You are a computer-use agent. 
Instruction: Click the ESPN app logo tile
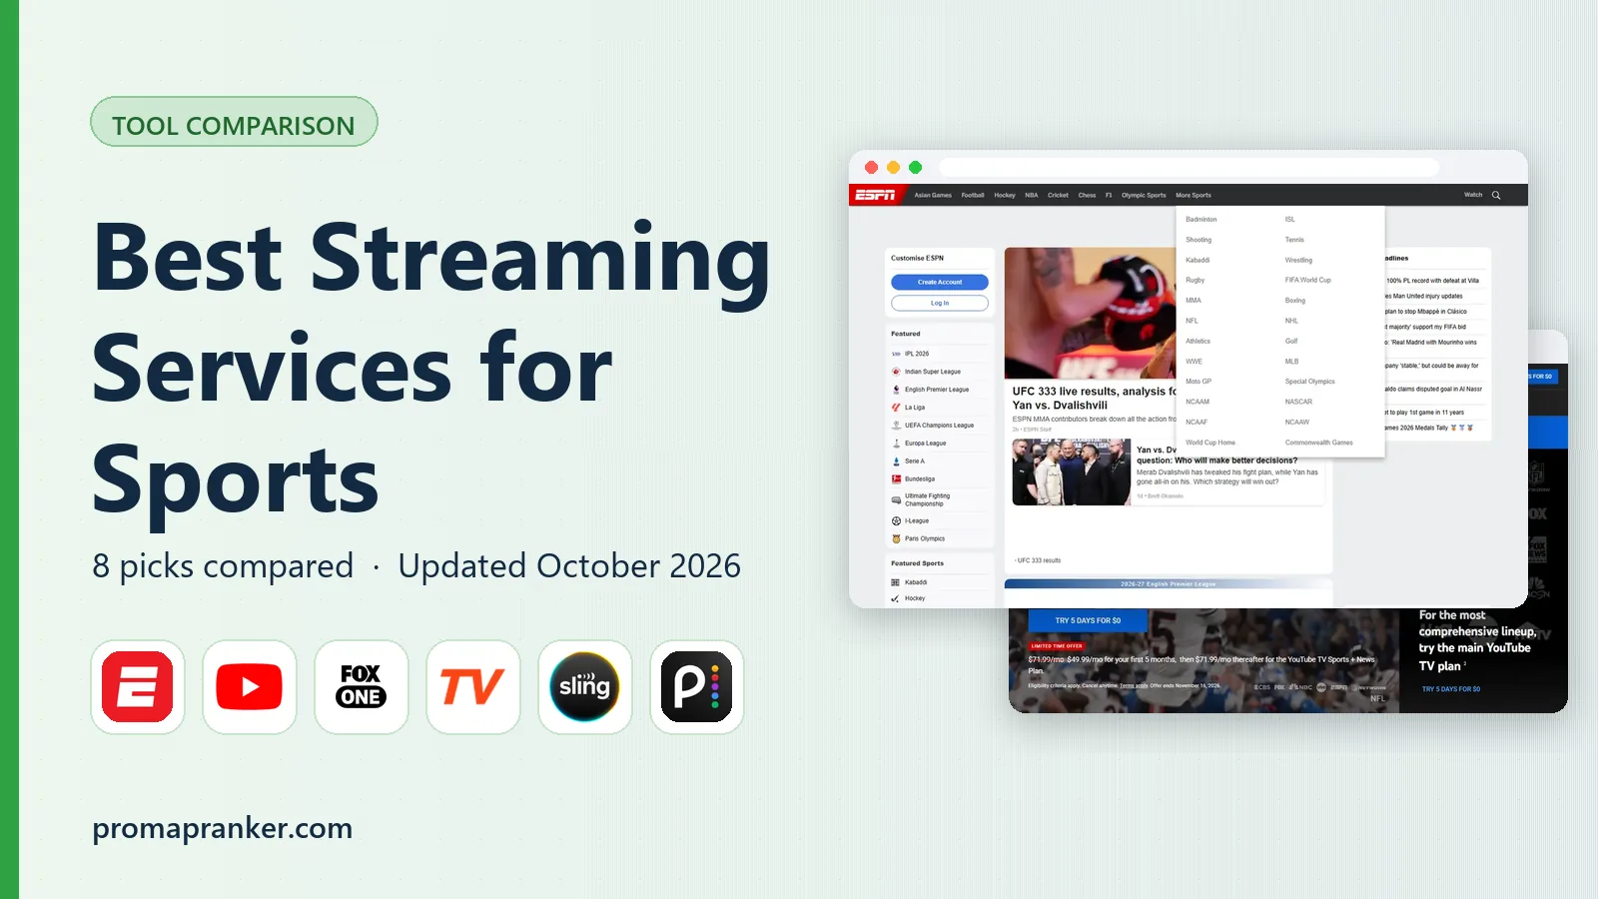[x=138, y=687]
